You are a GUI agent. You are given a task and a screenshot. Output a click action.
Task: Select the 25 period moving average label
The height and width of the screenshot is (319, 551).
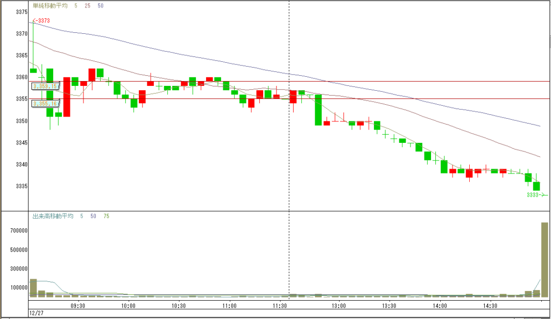click(88, 5)
